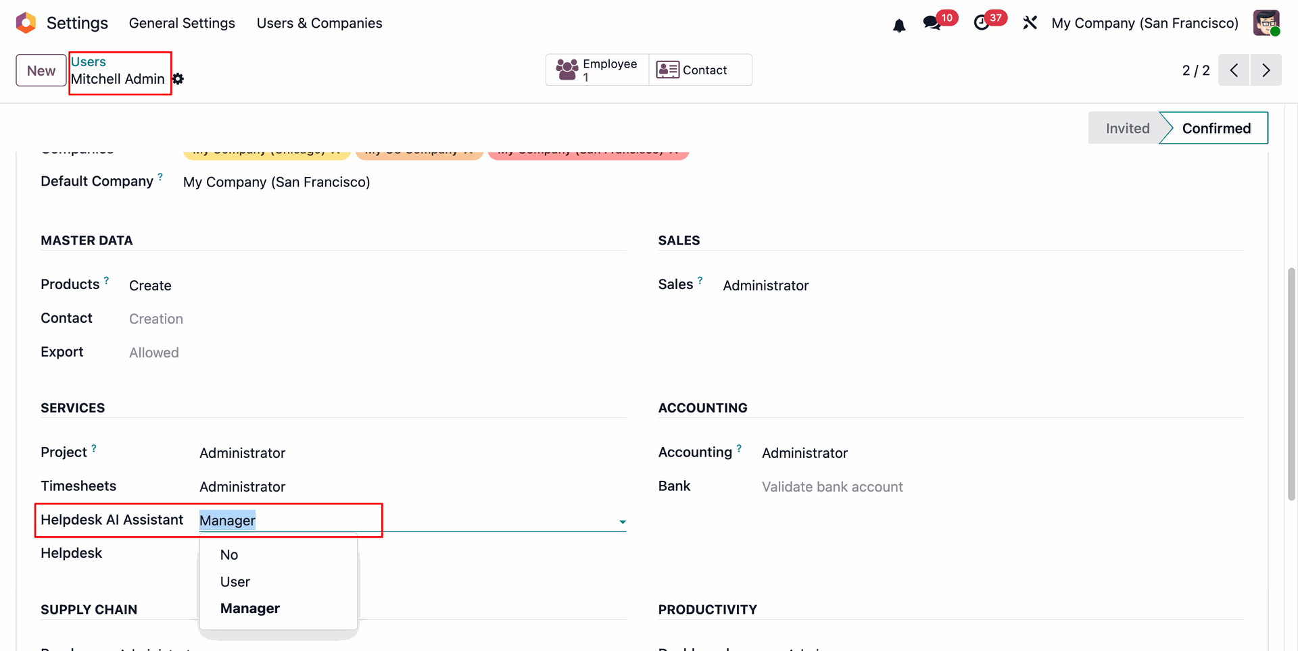Go back to Users breadcrumb

coord(89,61)
